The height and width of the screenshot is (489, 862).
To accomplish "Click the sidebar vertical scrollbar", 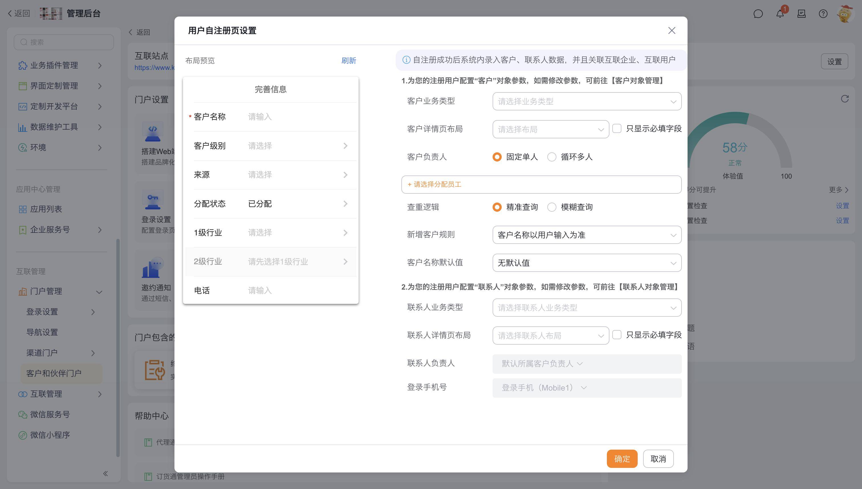I will [x=118, y=347].
